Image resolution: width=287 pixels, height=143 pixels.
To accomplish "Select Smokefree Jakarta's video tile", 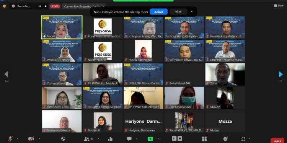I will point(62,121).
